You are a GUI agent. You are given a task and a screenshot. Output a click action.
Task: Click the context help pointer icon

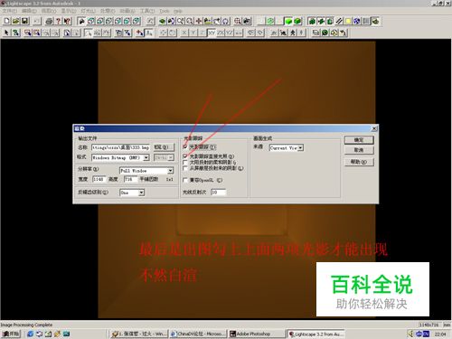(x=67, y=21)
